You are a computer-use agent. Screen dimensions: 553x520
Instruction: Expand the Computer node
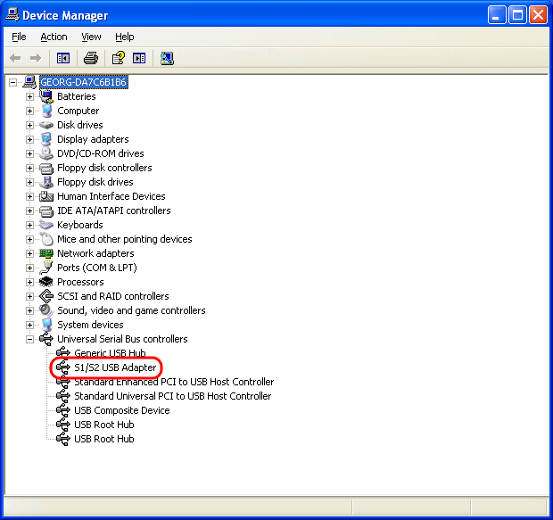(x=29, y=111)
